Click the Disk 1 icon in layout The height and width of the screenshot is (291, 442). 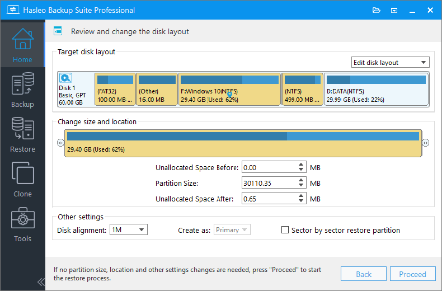click(x=65, y=78)
